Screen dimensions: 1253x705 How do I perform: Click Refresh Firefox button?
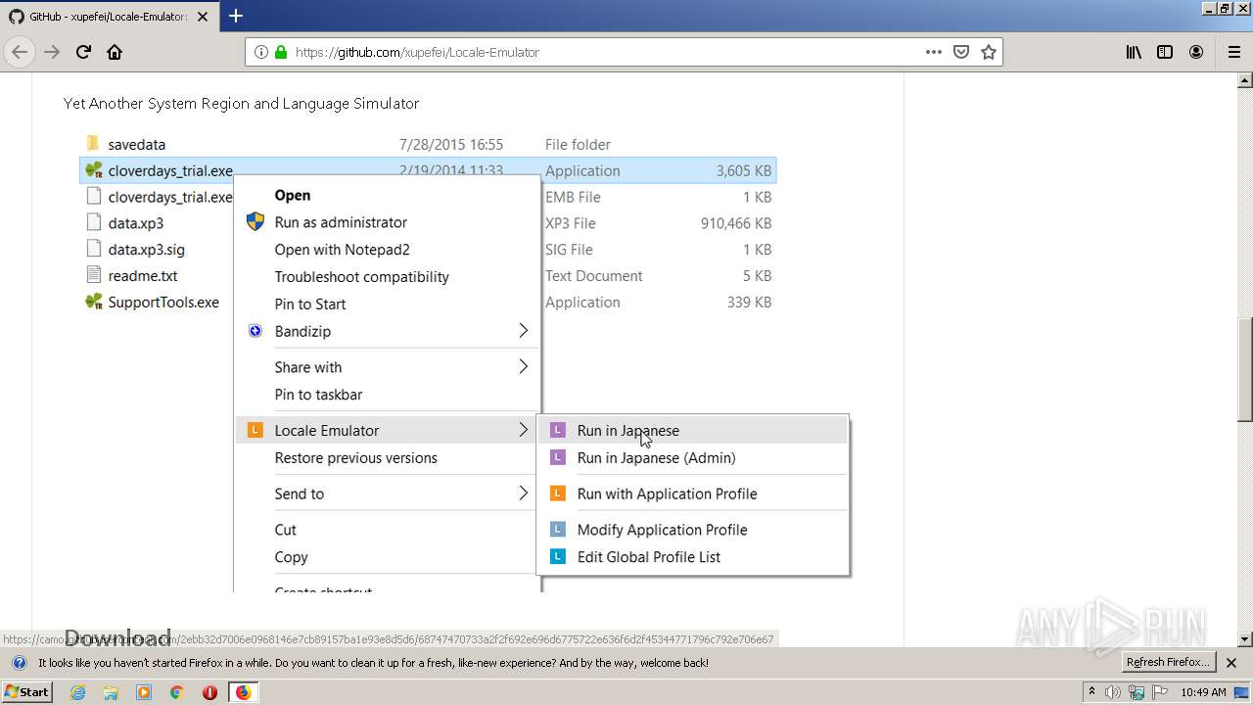[1168, 662]
